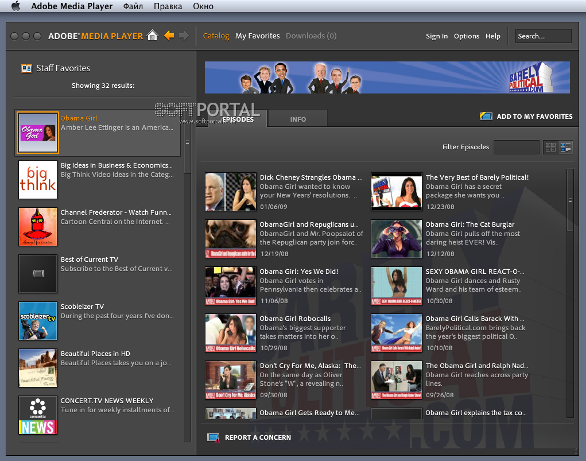Play Dick Cheney Strangles Obama episode thumbnail
Image resolution: width=586 pixels, height=461 pixels.
(231, 191)
